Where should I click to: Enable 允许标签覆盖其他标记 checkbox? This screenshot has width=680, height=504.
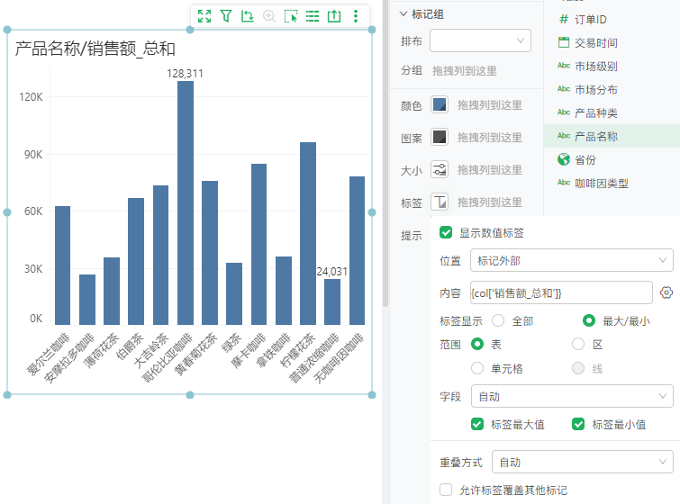point(446,490)
